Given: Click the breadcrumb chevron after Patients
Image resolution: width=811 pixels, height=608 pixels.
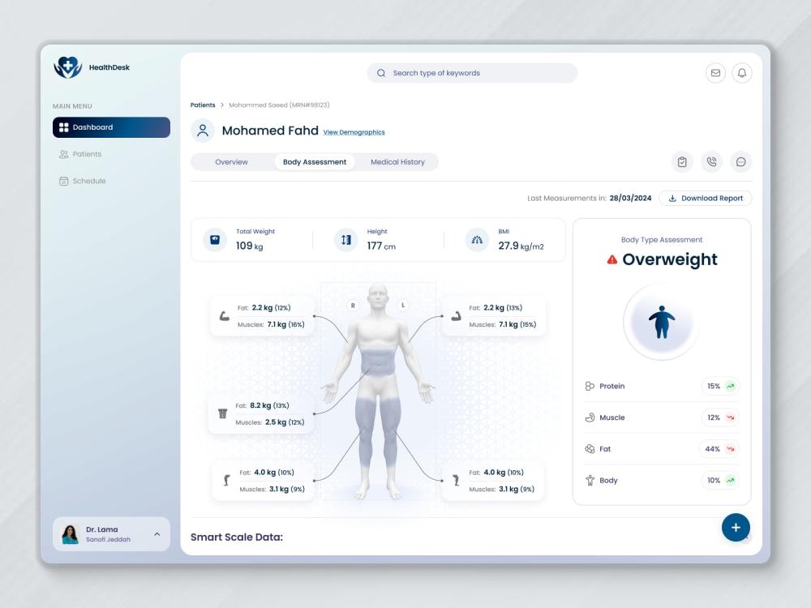Looking at the screenshot, I should click(222, 105).
